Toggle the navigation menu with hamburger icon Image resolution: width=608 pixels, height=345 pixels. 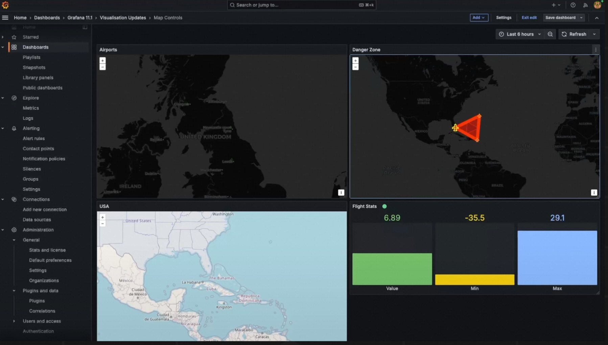tap(5, 17)
